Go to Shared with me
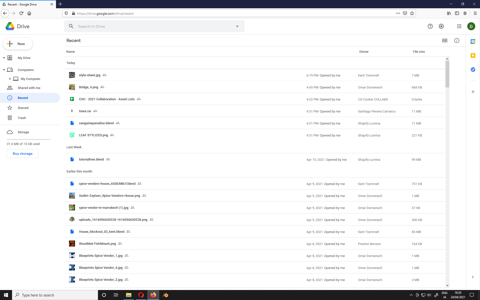This screenshot has width=480, height=300. 29,88
